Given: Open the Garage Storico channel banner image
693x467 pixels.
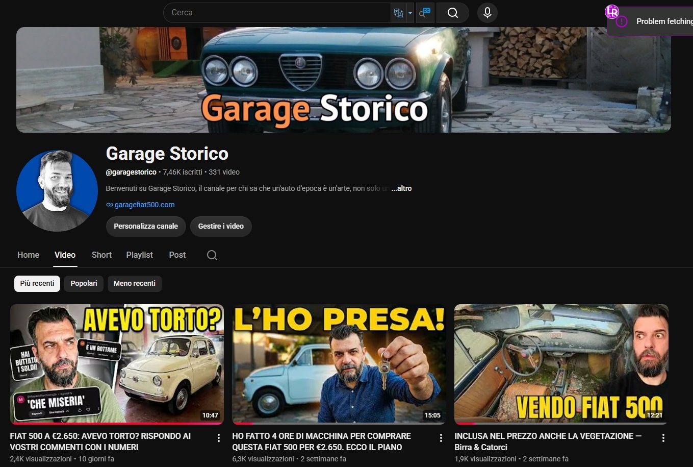Looking at the screenshot, I should click(x=343, y=80).
